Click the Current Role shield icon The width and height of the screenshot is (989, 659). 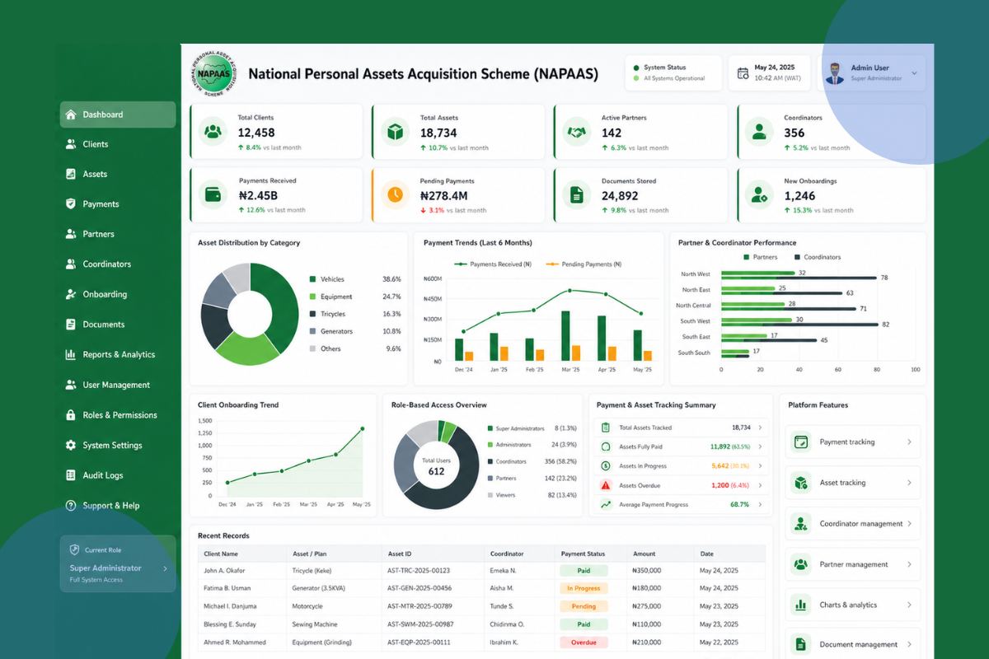(x=74, y=549)
